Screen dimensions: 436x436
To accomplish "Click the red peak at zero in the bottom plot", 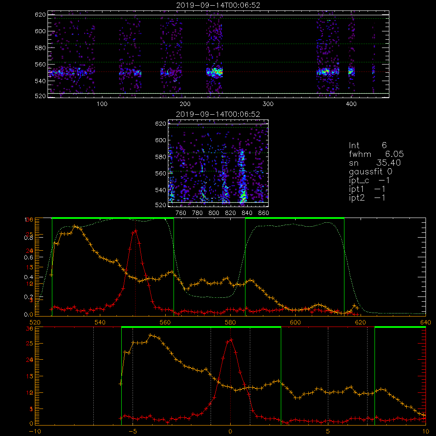I will pos(231,340).
